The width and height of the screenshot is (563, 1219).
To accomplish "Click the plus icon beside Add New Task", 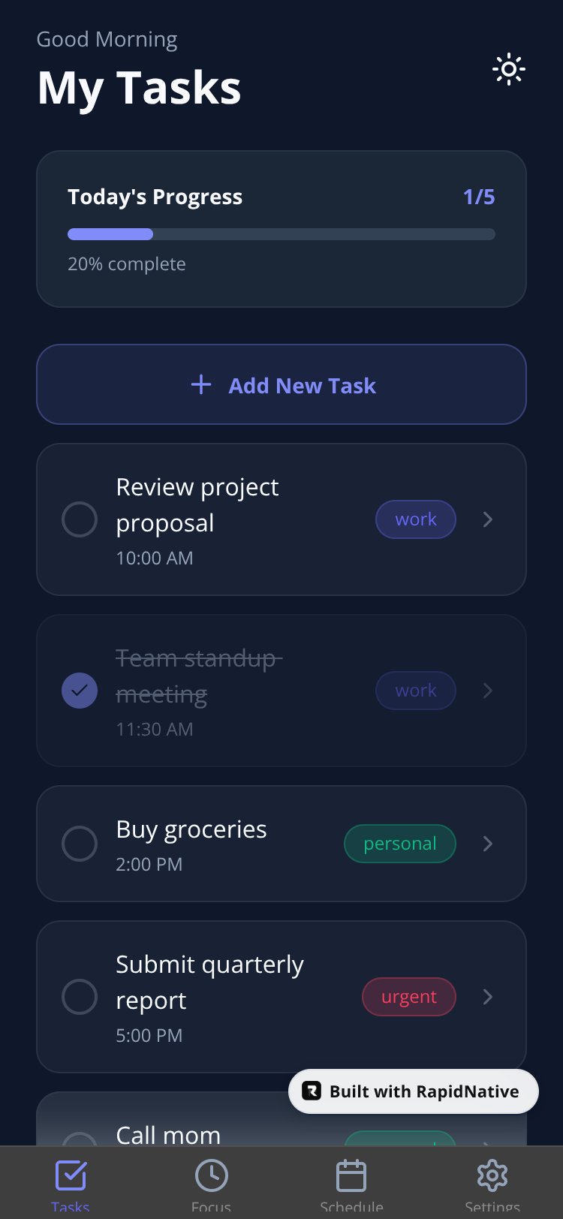I will [201, 385].
